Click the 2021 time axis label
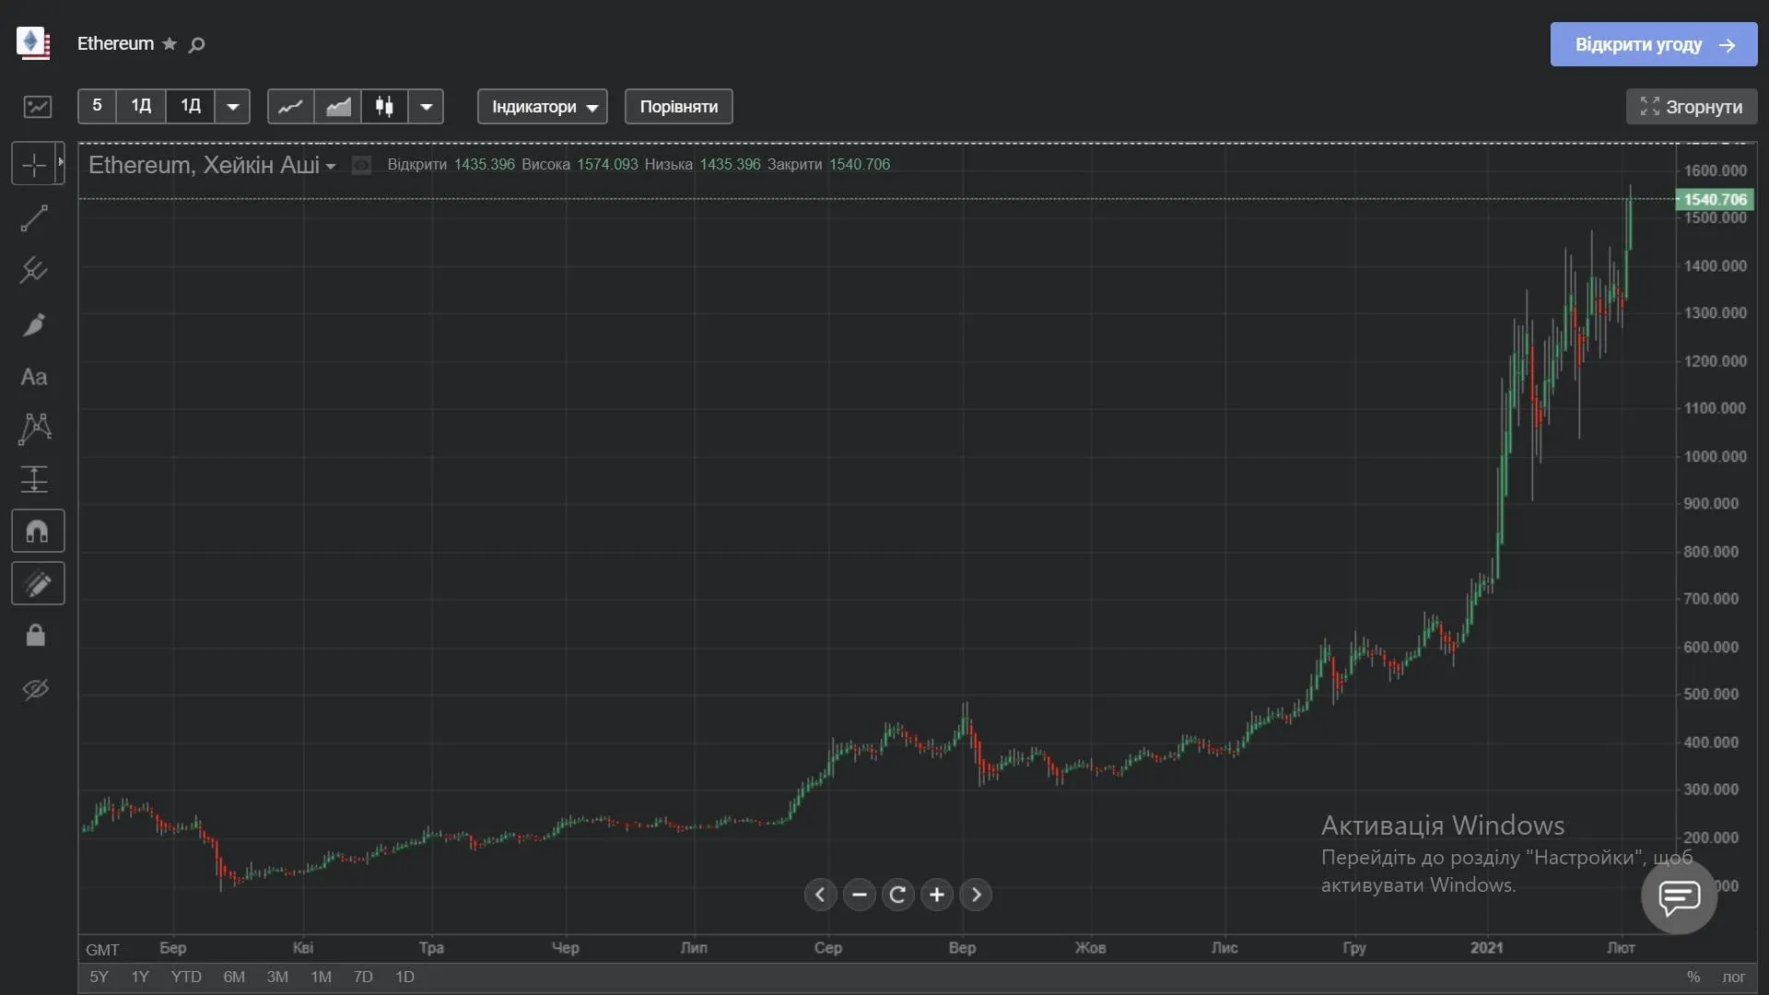 1486,947
